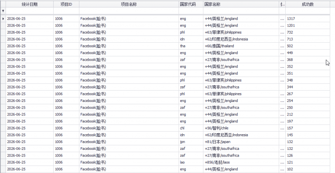The height and width of the screenshot is (173, 335).
Task: Click the +66/泰国/thailand country cell
Action: 241,46
